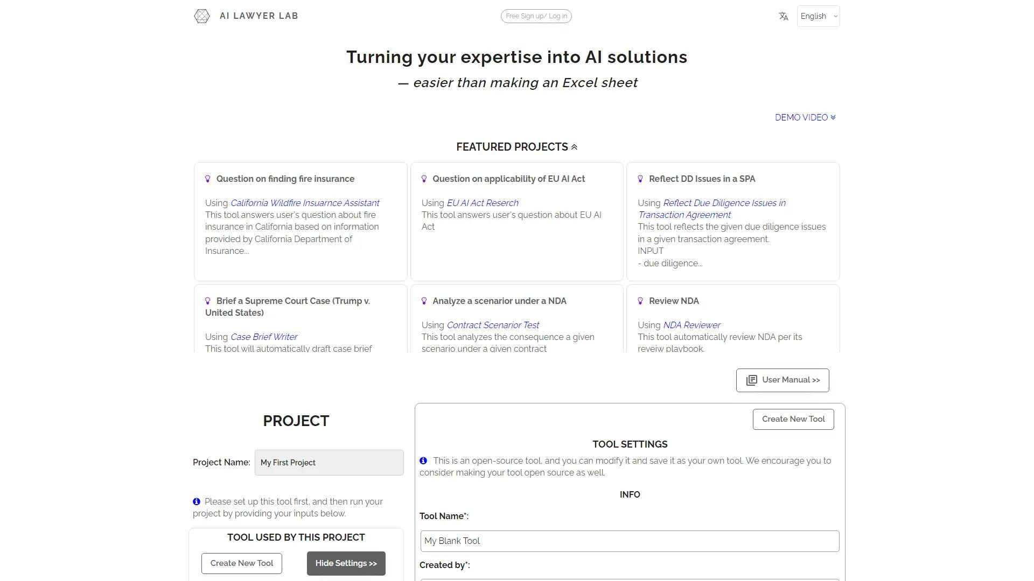Image resolution: width=1034 pixels, height=581 pixels.
Task: Click the lightbulb icon on EU AI Act card
Action: (x=424, y=178)
